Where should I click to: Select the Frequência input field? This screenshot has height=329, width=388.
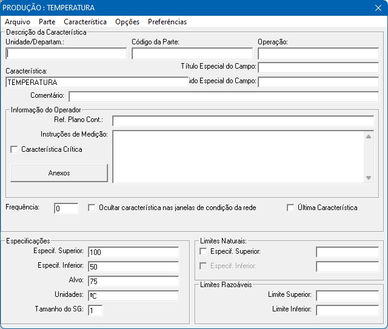[x=66, y=209]
